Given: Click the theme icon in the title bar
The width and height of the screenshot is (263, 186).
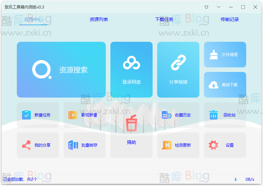Looking at the screenshot, I should [206, 6].
